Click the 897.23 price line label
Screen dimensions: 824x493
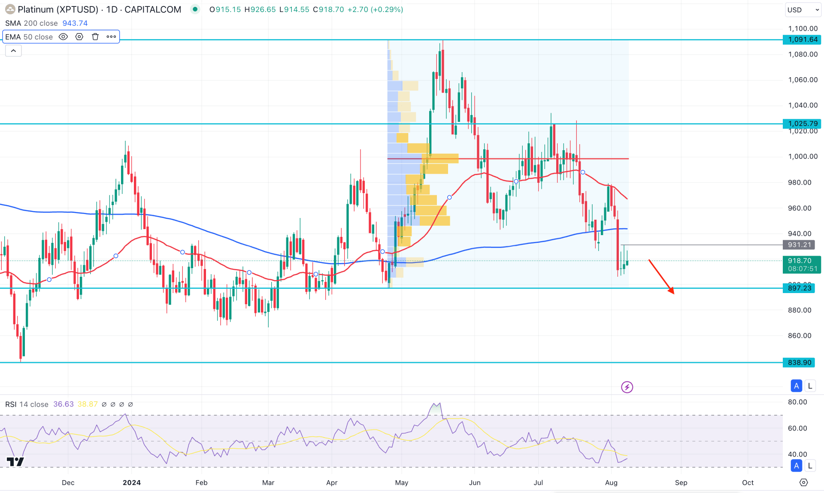click(x=799, y=288)
